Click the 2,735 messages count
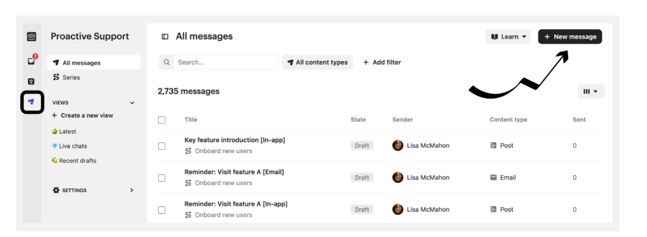The width and height of the screenshot is (647, 237). click(x=188, y=91)
